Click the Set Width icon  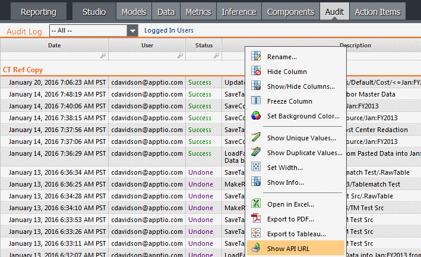(x=256, y=167)
